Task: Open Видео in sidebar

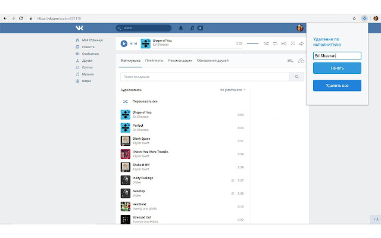Action: [x=86, y=81]
